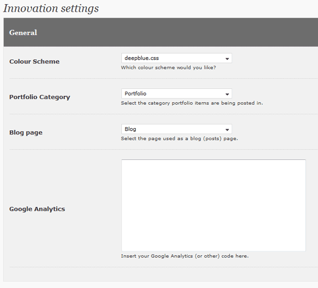Click the 'Which colour scheme would you like?' hint
The image size is (318, 288).
pos(169,67)
